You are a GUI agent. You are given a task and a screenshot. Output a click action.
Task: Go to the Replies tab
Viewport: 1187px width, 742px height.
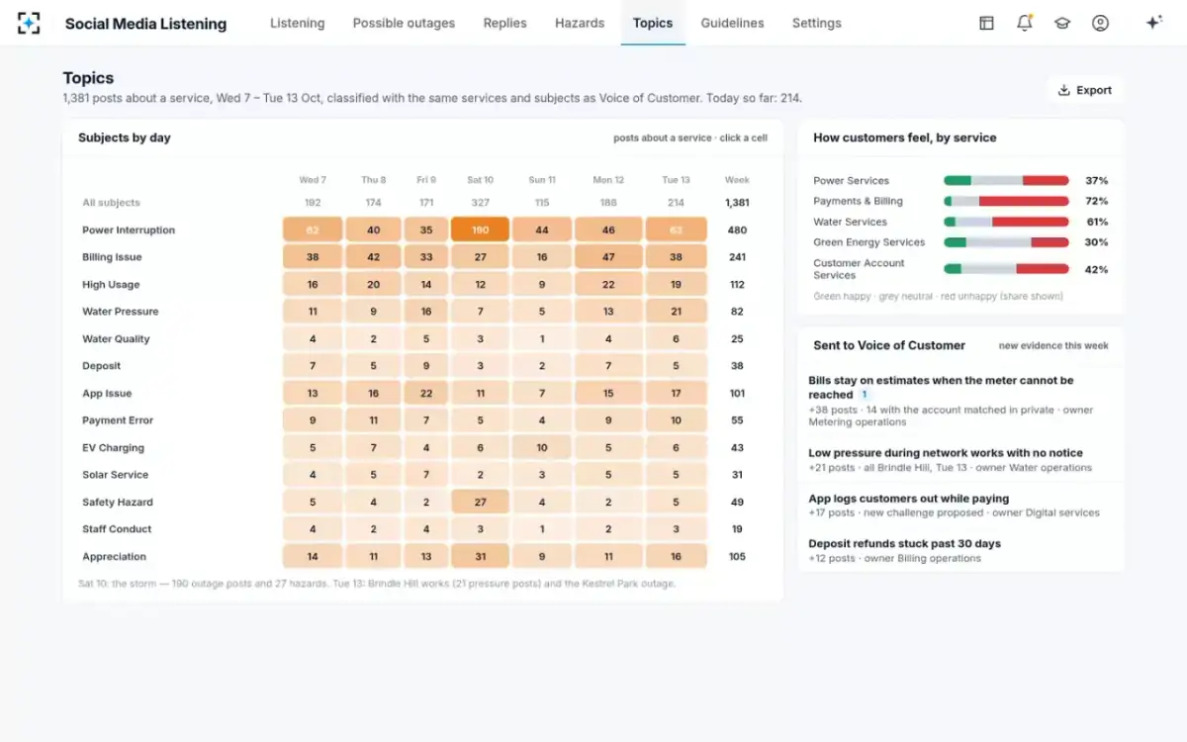[x=504, y=23]
